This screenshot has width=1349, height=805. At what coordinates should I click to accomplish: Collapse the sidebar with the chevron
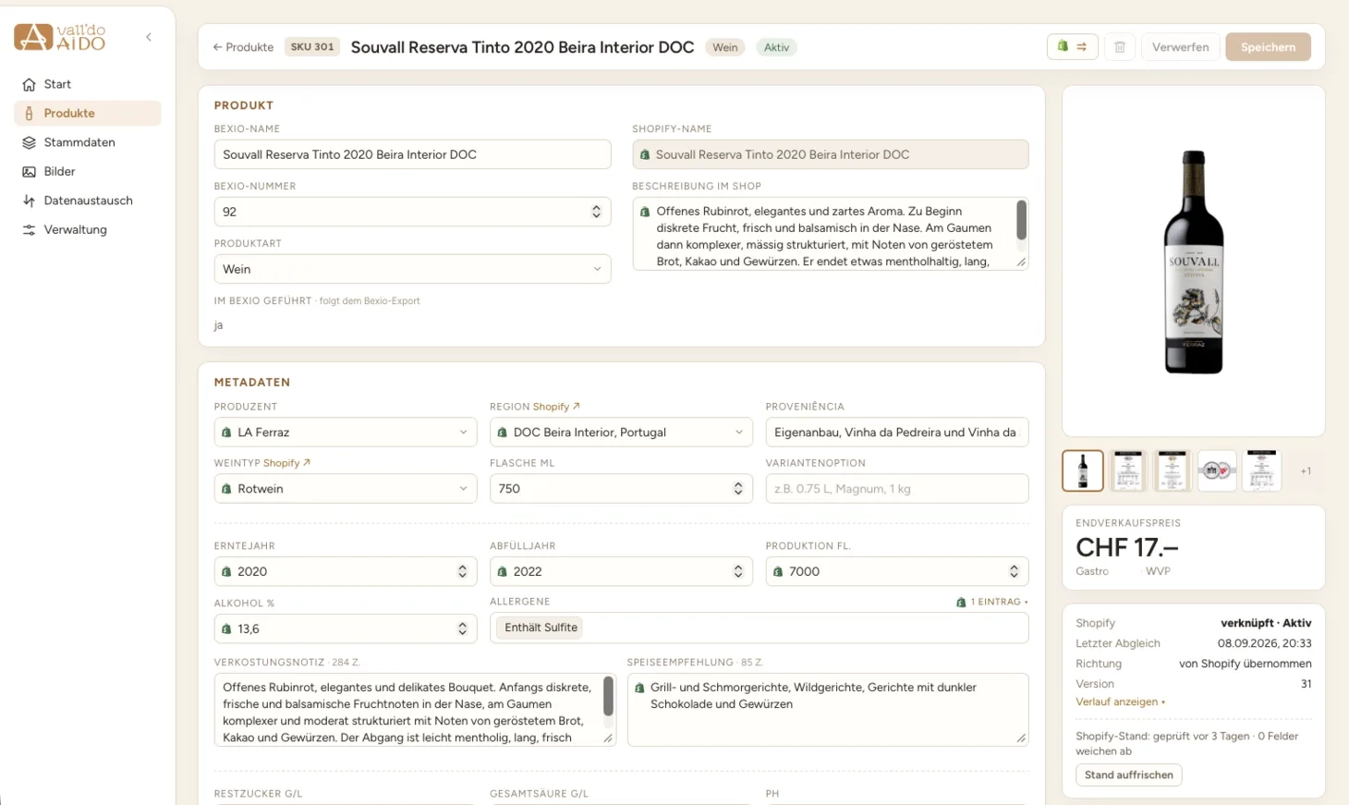(x=149, y=37)
